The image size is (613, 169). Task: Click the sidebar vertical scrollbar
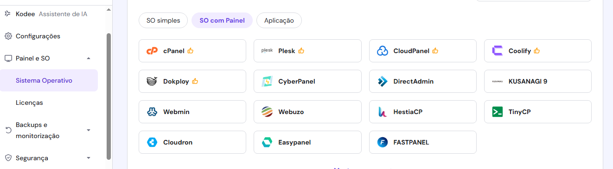click(109, 96)
